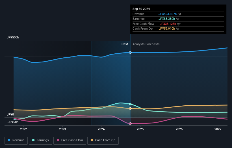Click the 2024 x-axis label
Viewport: 232px width, 148px height.
(101, 129)
